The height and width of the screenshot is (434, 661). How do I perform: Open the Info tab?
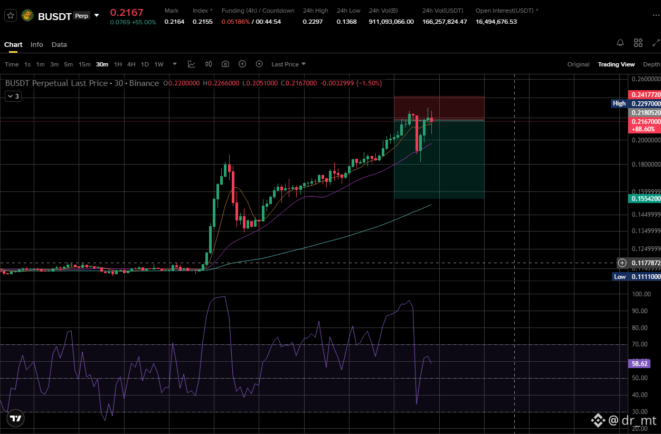click(x=37, y=45)
